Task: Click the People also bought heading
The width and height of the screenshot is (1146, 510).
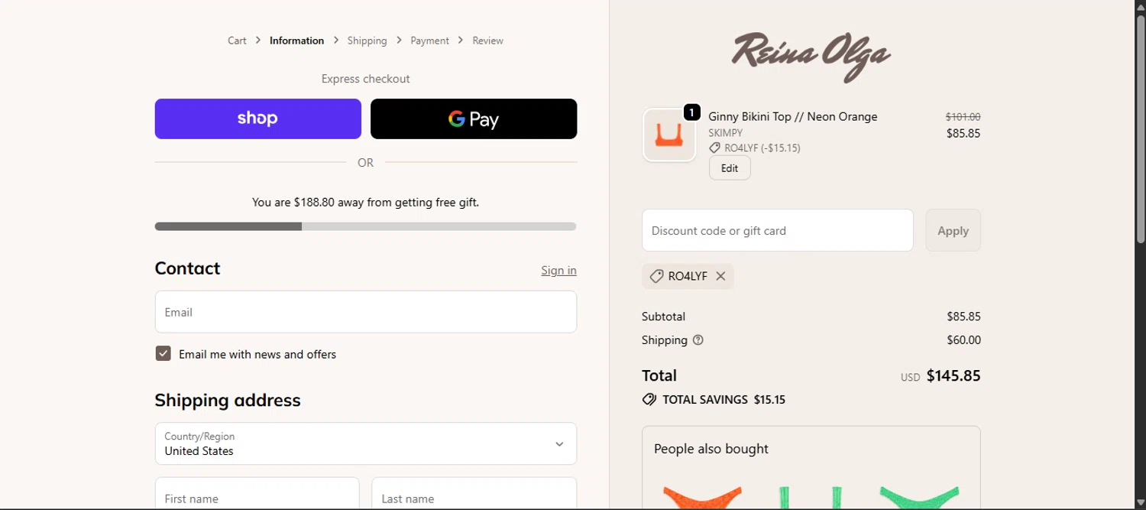Action: pos(711,449)
